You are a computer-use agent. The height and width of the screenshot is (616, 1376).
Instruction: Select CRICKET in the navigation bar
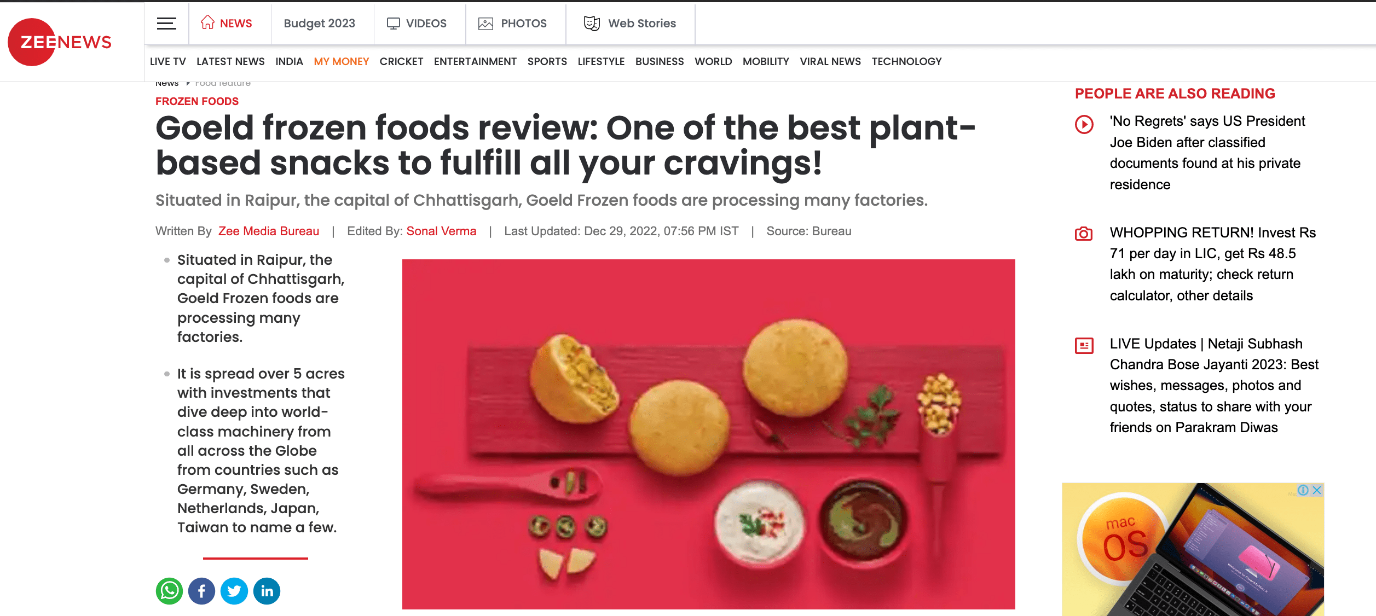[x=401, y=61]
